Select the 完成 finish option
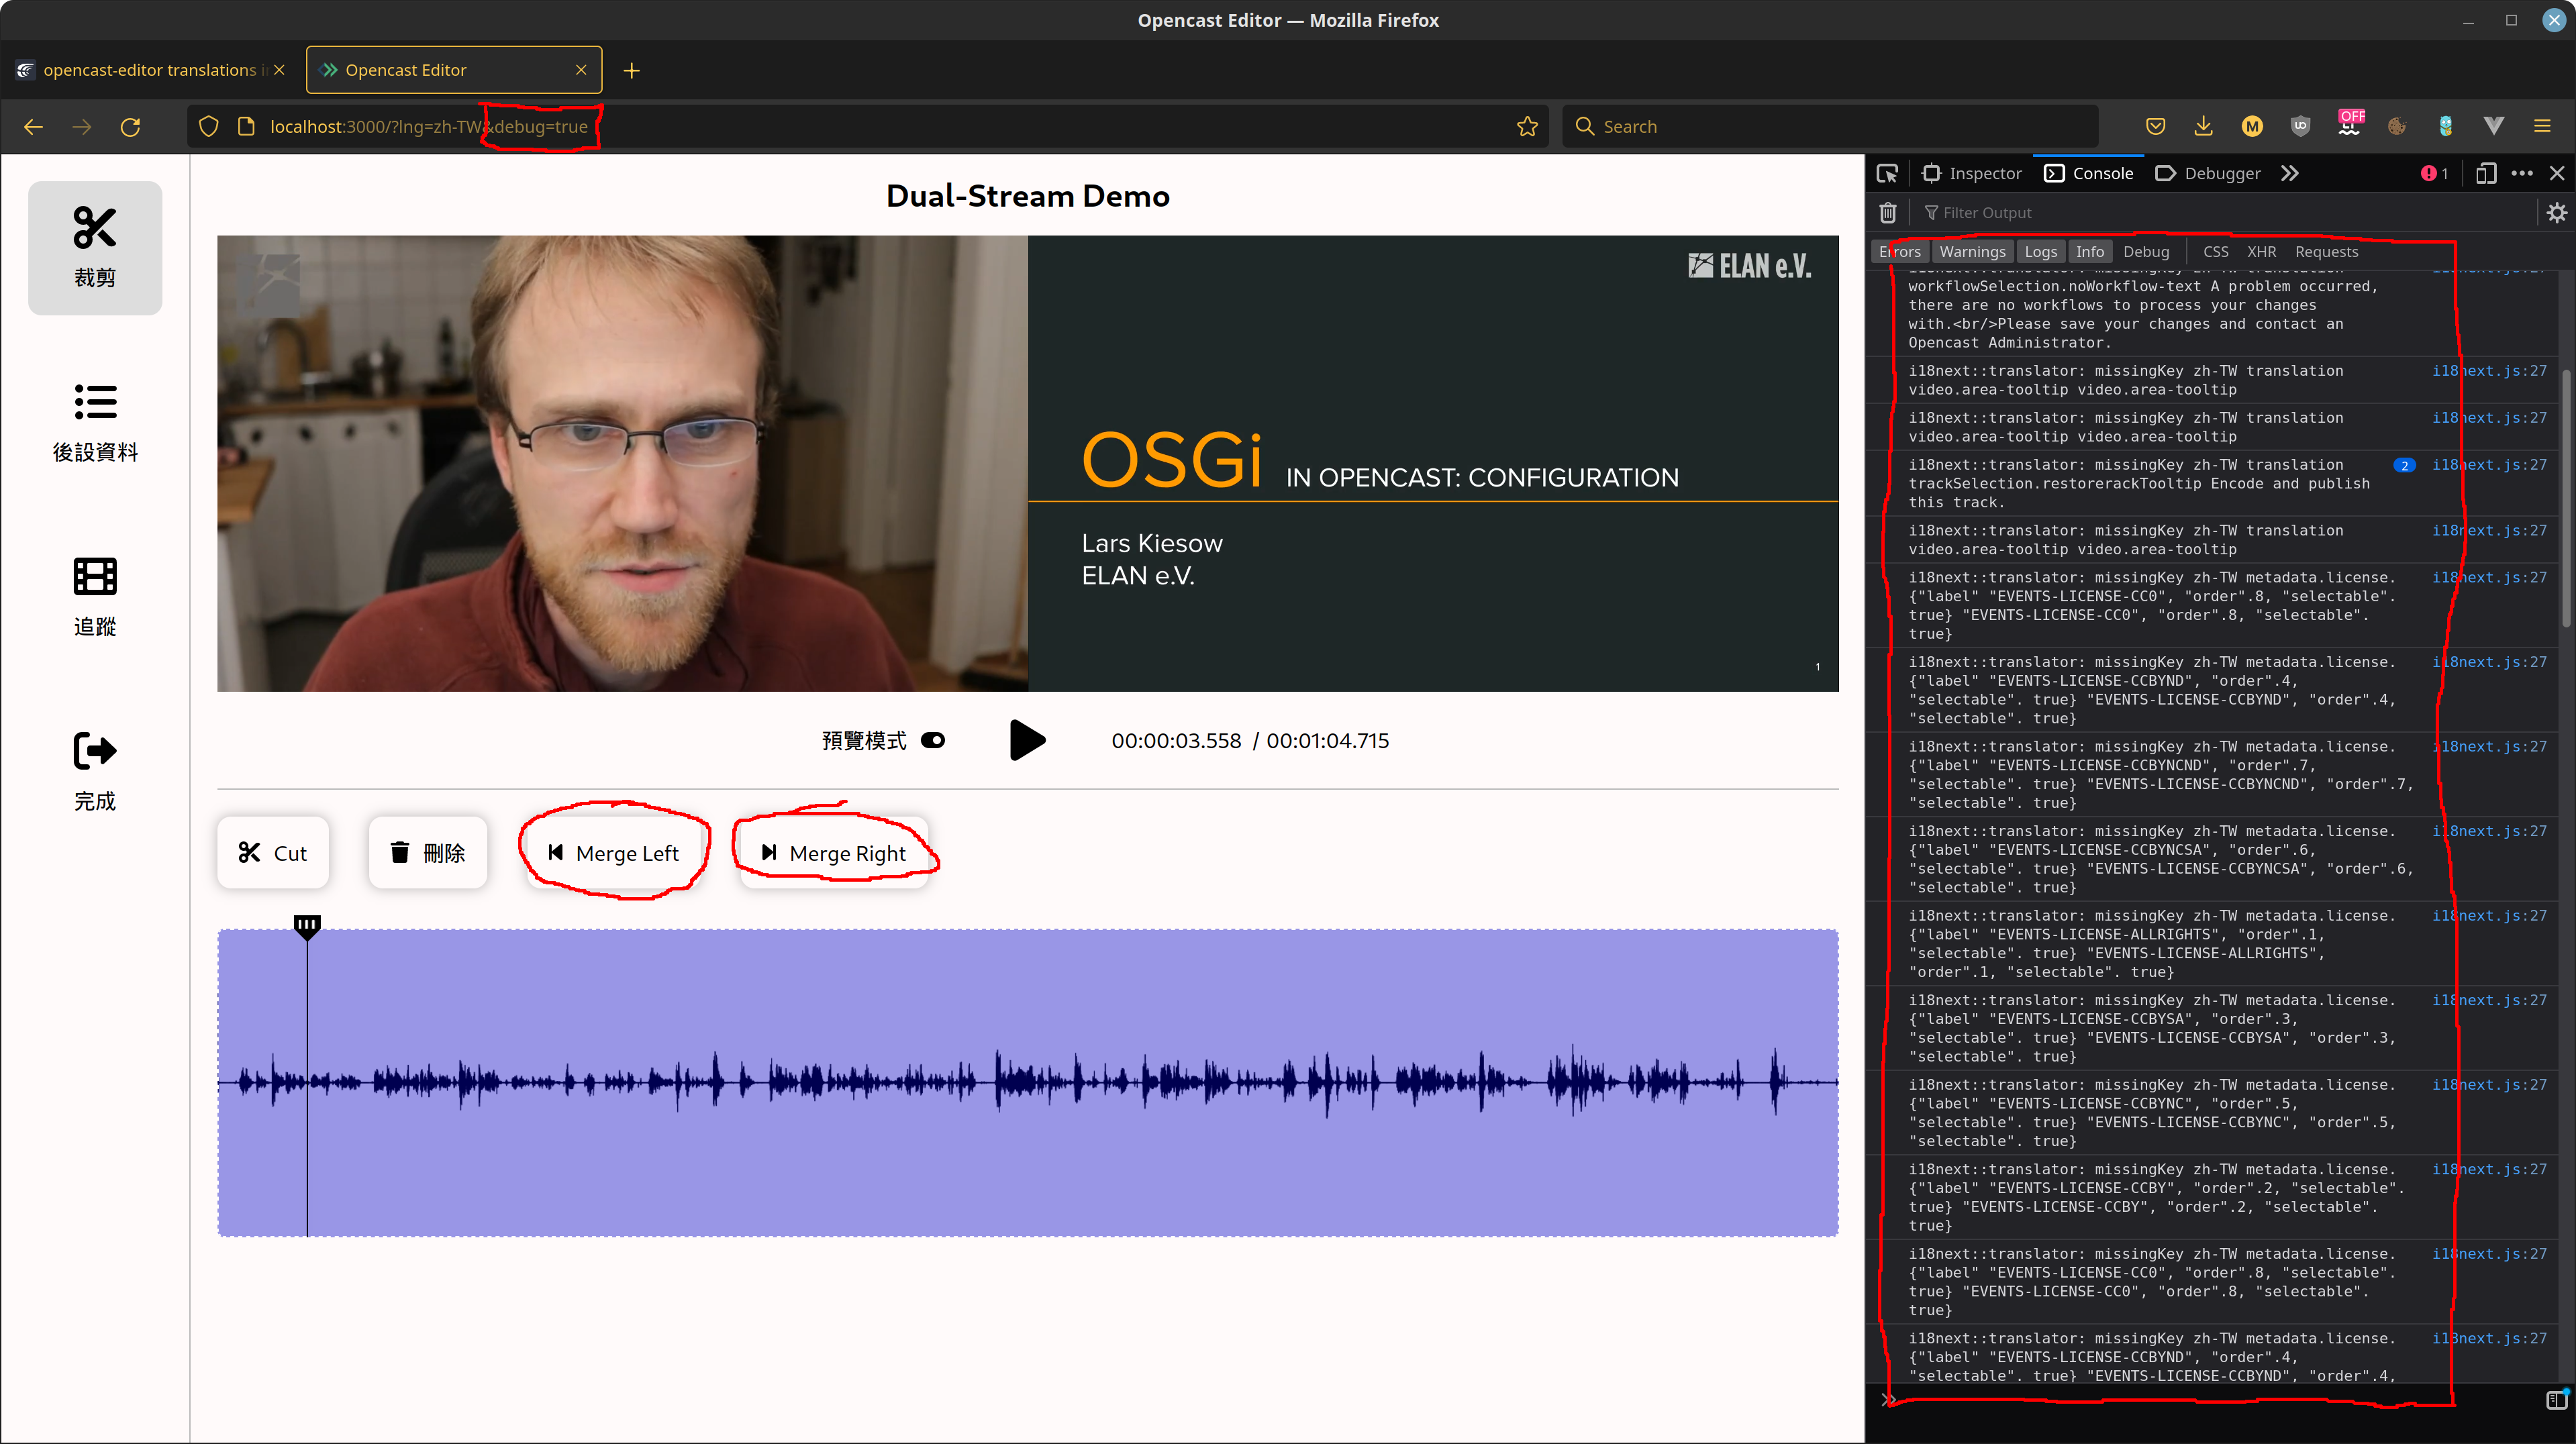The image size is (2576, 1444). [x=95, y=770]
